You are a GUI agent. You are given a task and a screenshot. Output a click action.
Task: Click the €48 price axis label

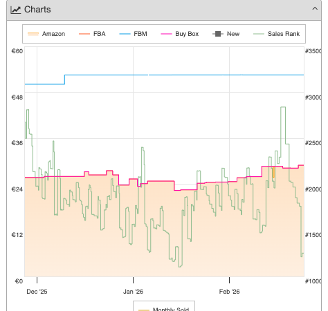coord(17,97)
